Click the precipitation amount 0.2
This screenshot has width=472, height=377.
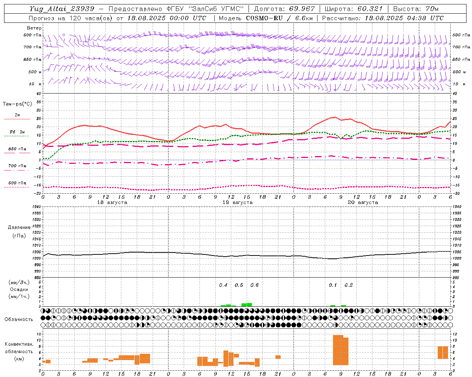pos(348,285)
